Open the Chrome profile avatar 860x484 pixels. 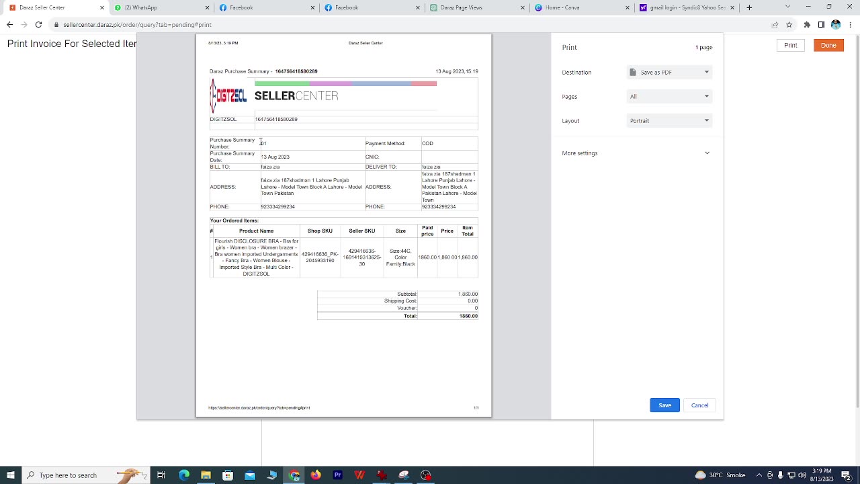(836, 25)
